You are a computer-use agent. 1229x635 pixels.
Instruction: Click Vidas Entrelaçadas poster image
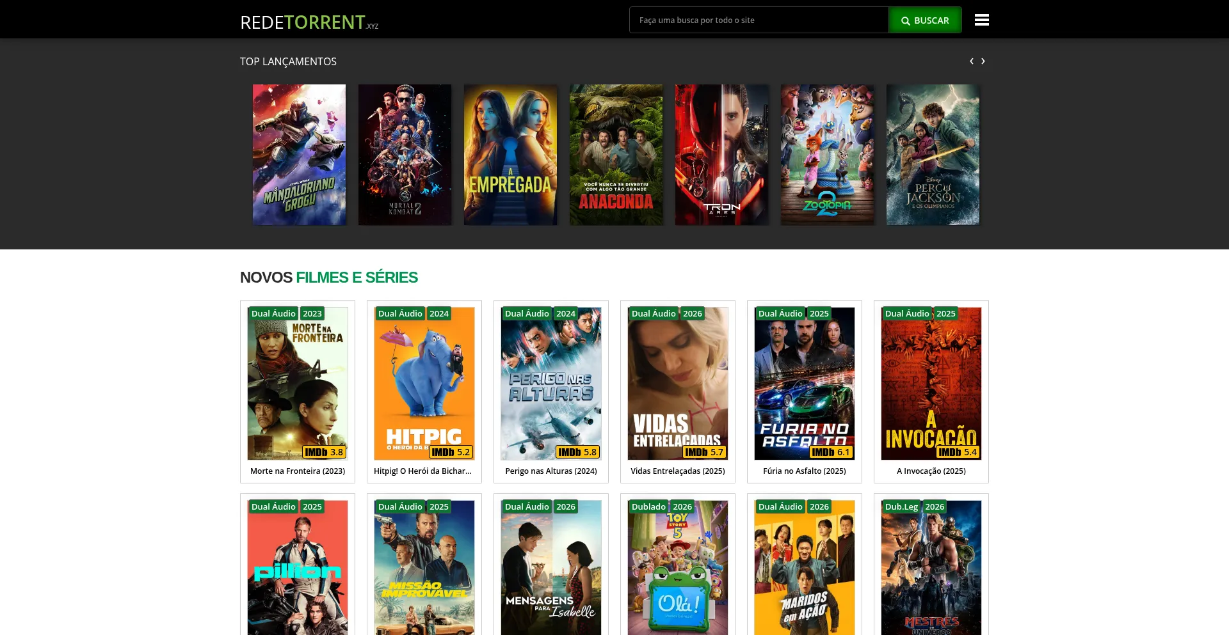point(678,384)
